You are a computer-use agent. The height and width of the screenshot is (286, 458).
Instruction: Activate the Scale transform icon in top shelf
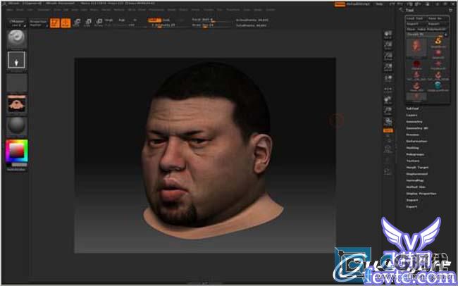tap(88, 23)
